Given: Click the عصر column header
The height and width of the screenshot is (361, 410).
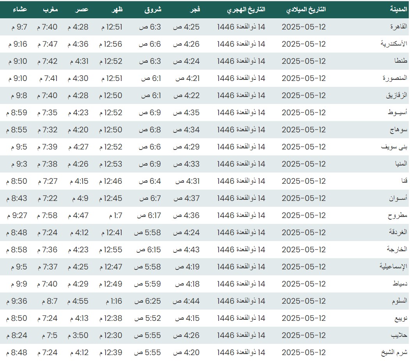Looking at the screenshot, I should 82,10.
